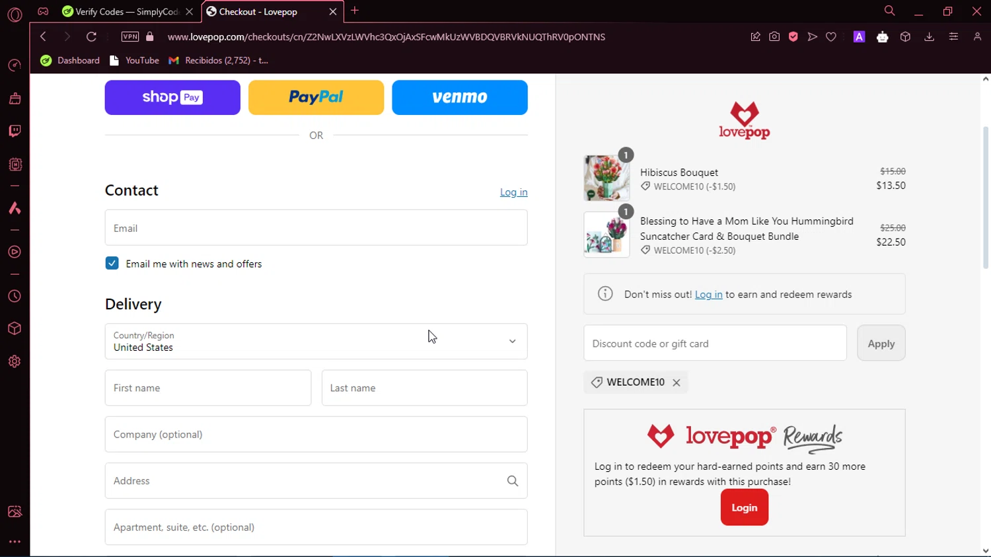Focus the Last name field
This screenshot has height=557, width=991.
(425, 388)
